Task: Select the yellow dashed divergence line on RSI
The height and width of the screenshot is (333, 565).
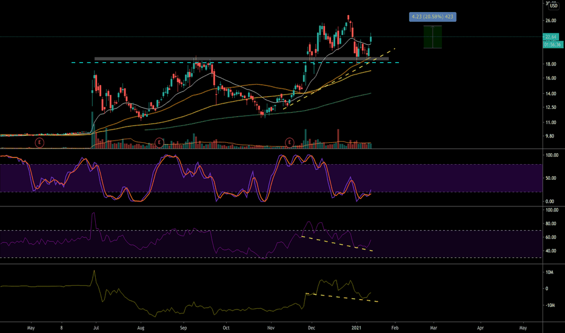Action: coord(336,243)
